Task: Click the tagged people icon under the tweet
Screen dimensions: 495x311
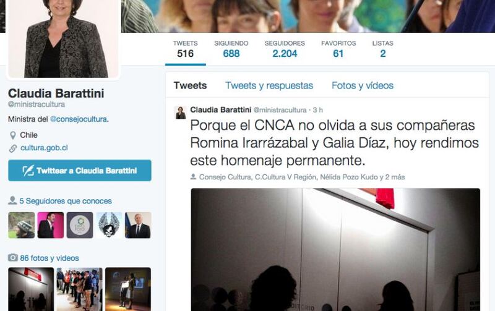Action: pos(193,177)
